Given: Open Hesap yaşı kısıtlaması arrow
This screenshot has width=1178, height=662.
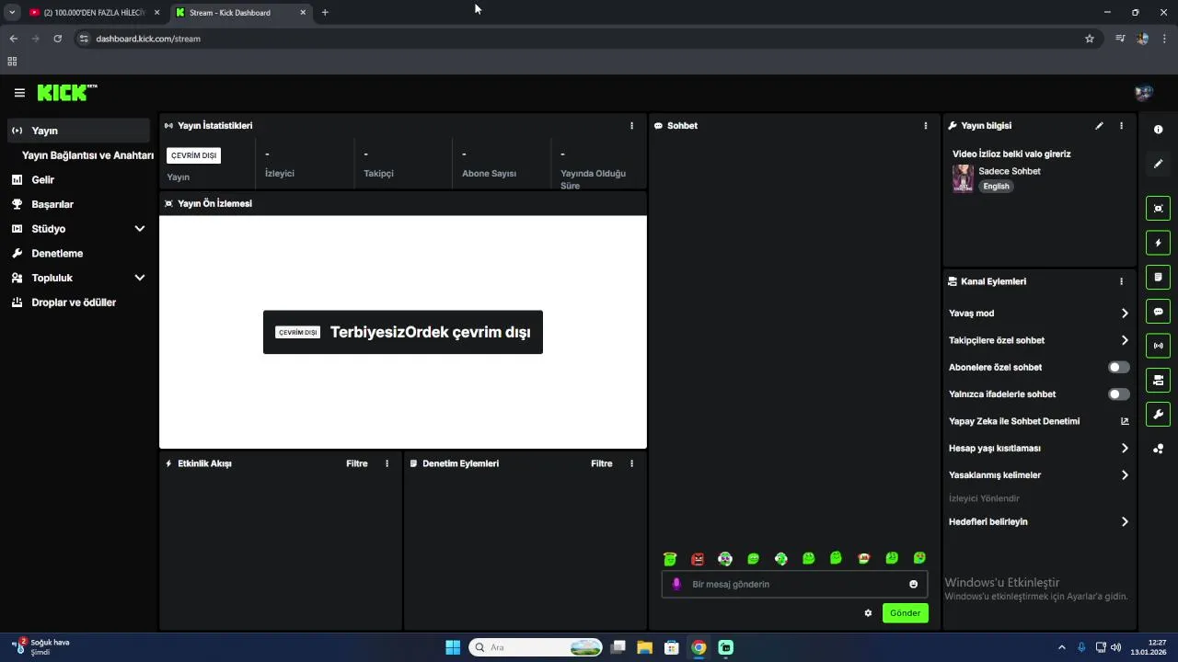Looking at the screenshot, I should [1125, 449].
